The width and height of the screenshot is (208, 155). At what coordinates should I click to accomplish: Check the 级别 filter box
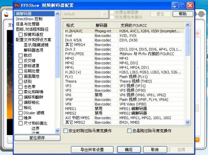[x=20, y=81]
